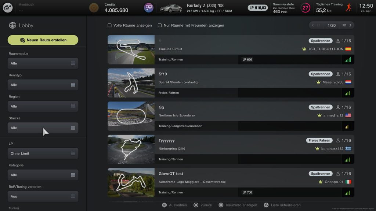Select Spa 24 Stunden track thumbnail
Image resolution: width=376 pixels, height=211 pixels.
tap(131, 83)
